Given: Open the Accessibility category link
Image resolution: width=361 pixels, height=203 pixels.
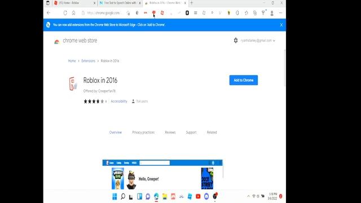Looking at the screenshot, I should 119,101.
